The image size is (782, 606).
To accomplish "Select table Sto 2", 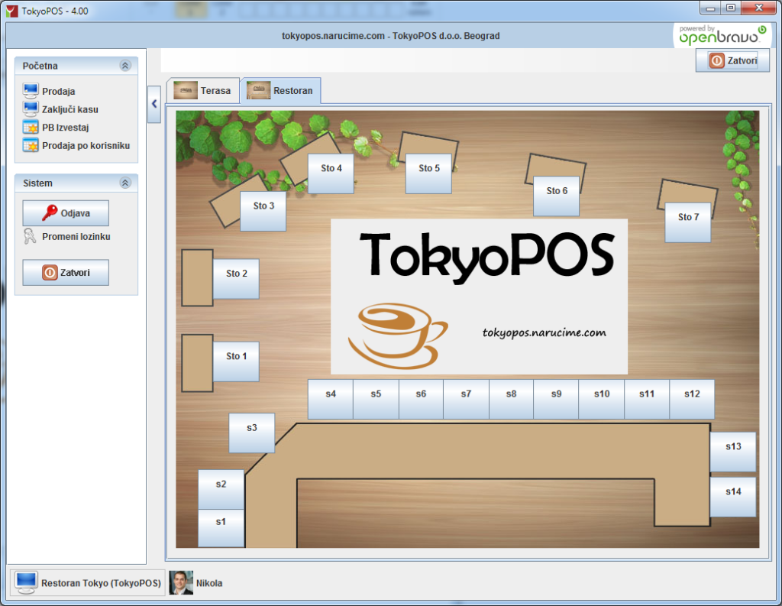I will 236,278.
